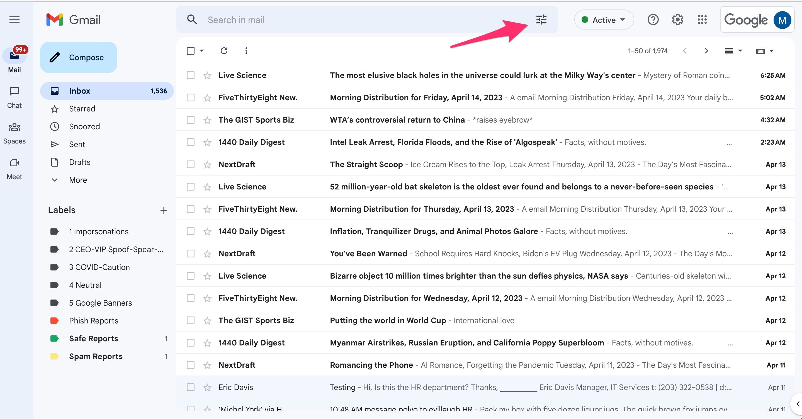The height and width of the screenshot is (419, 802).
Task: Create a new label with plus icon
Action: coord(164,210)
